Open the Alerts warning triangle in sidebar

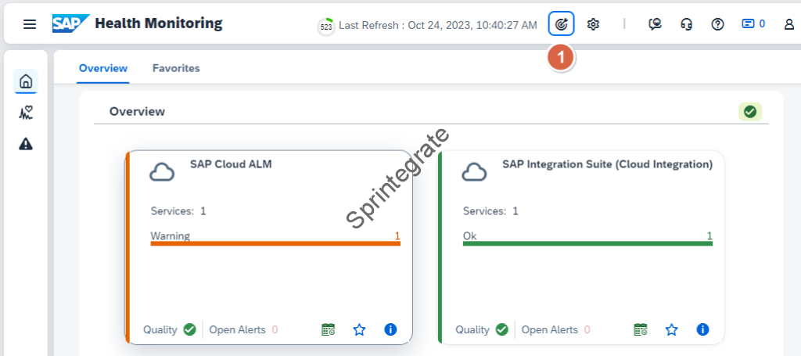tap(26, 143)
